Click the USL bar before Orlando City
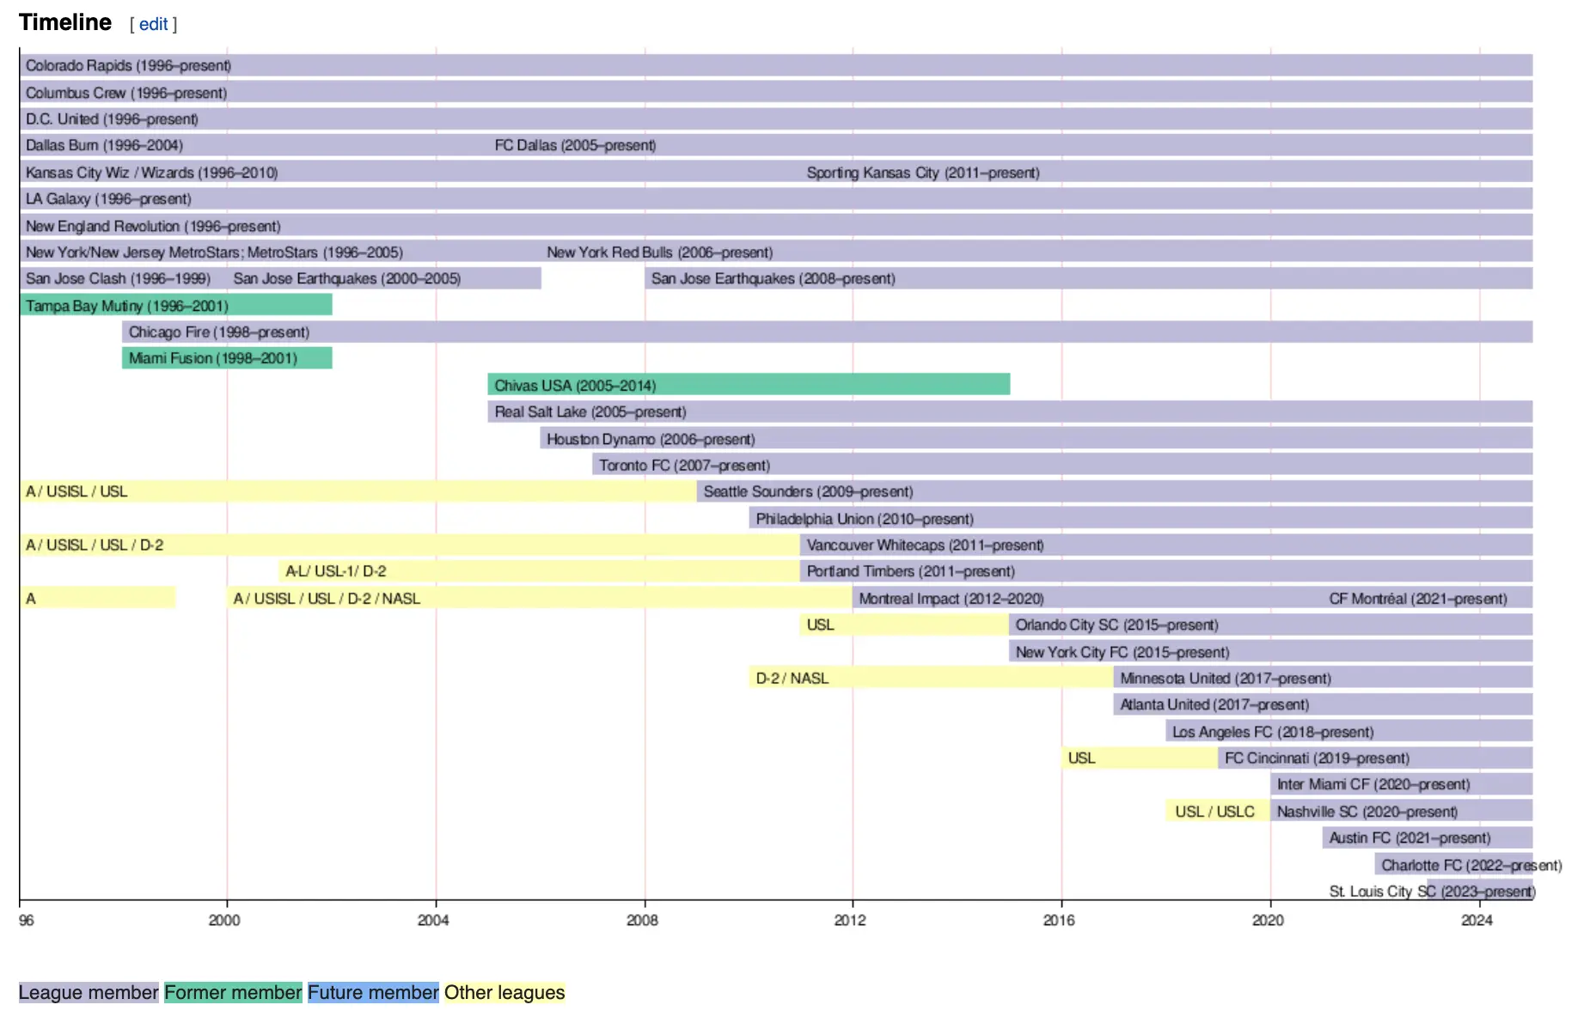The height and width of the screenshot is (1017, 1590). tap(904, 624)
